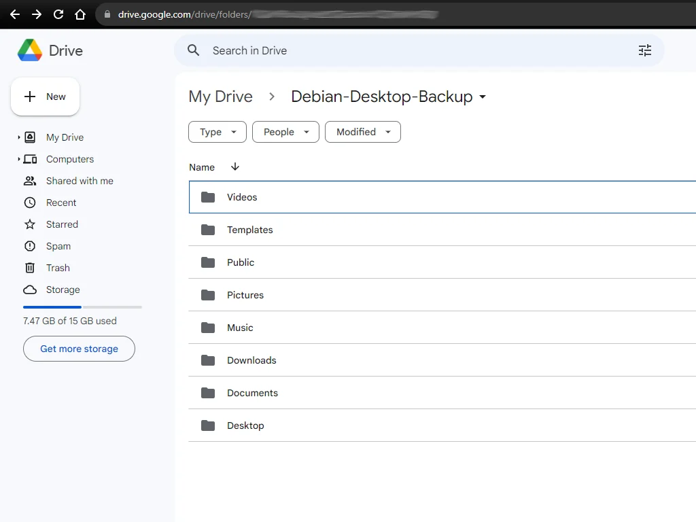This screenshot has height=522, width=696.
Task: Open Recent in sidebar
Action: coord(61,203)
